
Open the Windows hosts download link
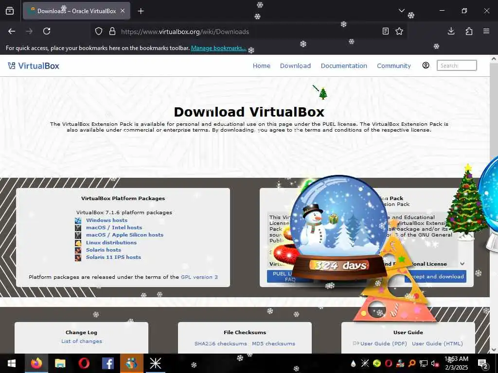click(x=107, y=220)
